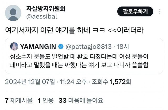Click the blue verified badge
This screenshot has height=110, width=168.
61,47
